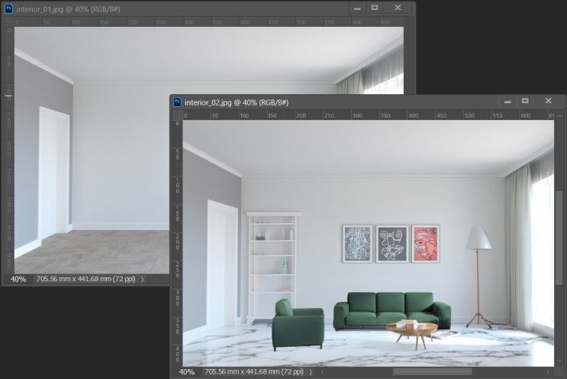Click the 40% zoom field in interior_02.jpg
This screenshot has height=379, width=567.
coord(187,372)
